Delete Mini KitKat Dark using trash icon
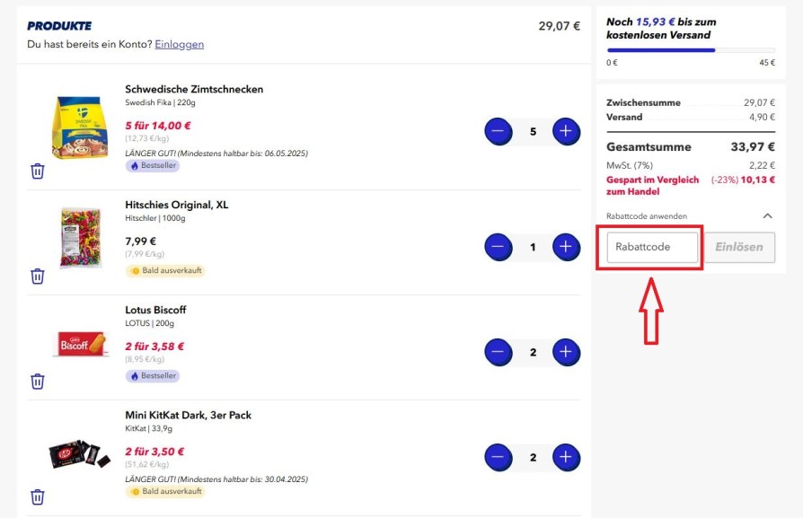The width and height of the screenshot is (803, 518). coord(38,497)
